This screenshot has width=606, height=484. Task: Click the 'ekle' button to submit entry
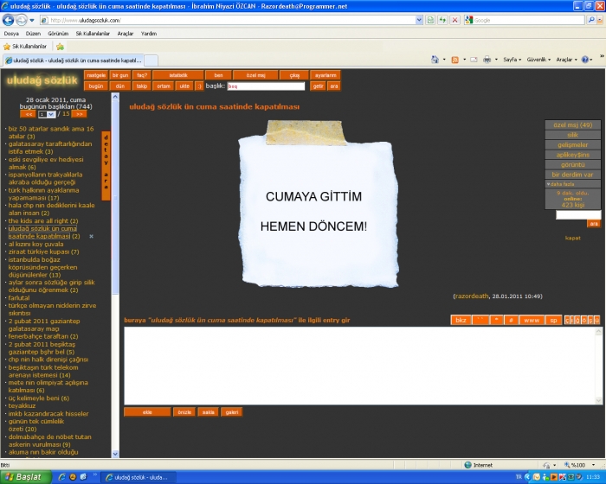click(147, 412)
